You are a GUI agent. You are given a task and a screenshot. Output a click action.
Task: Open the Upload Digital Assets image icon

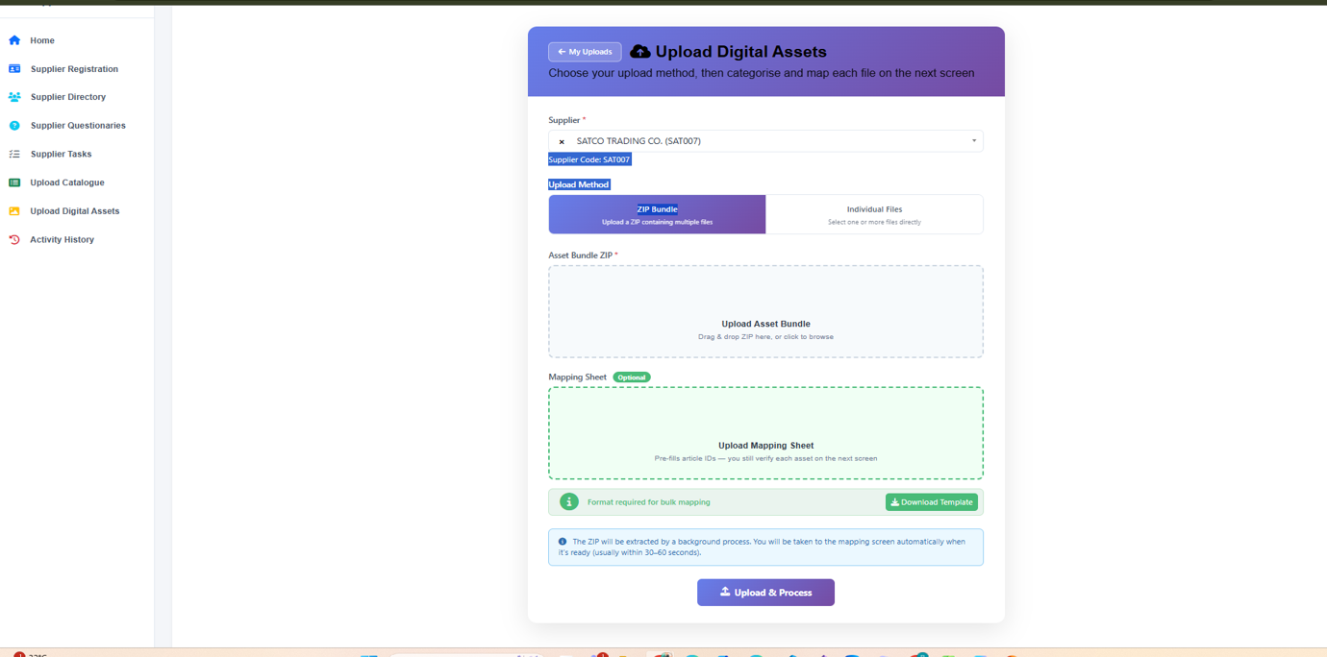click(14, 211)
